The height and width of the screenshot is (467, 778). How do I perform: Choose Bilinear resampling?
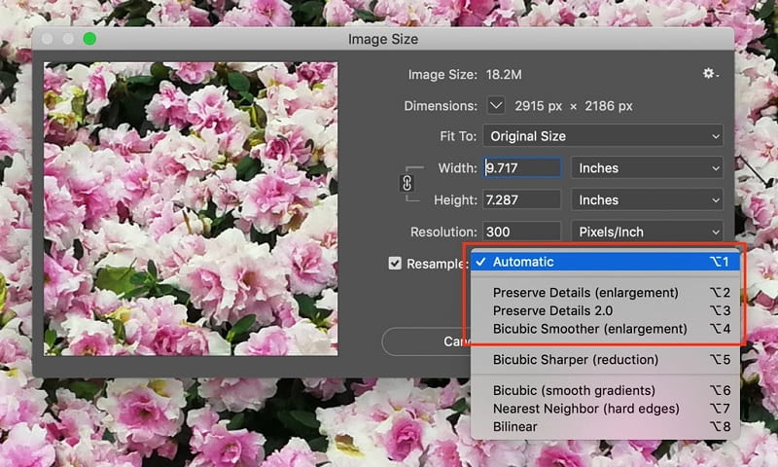(x=515, y=426)
